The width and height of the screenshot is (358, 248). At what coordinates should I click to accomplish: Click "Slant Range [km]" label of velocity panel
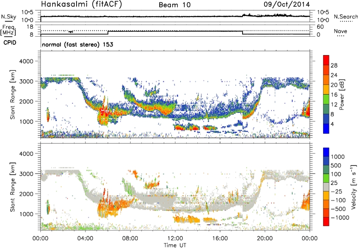(13, 187)
